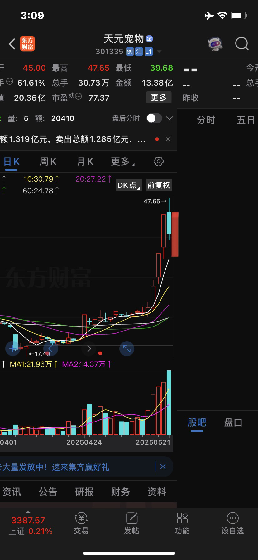Tap the 昨收 label

point(191,98)
